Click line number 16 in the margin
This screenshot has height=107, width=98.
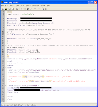pyautogui.click(x=3, y=45)
